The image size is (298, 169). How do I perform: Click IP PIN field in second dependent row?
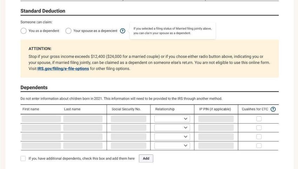point(216,128)
